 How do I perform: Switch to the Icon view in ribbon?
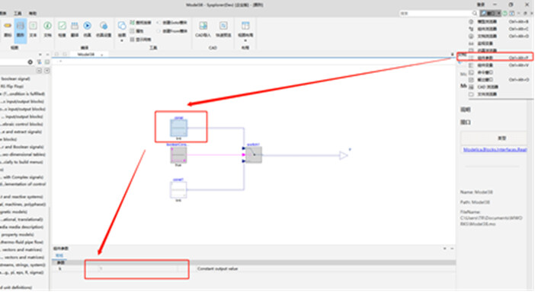(x=7, y=29)
